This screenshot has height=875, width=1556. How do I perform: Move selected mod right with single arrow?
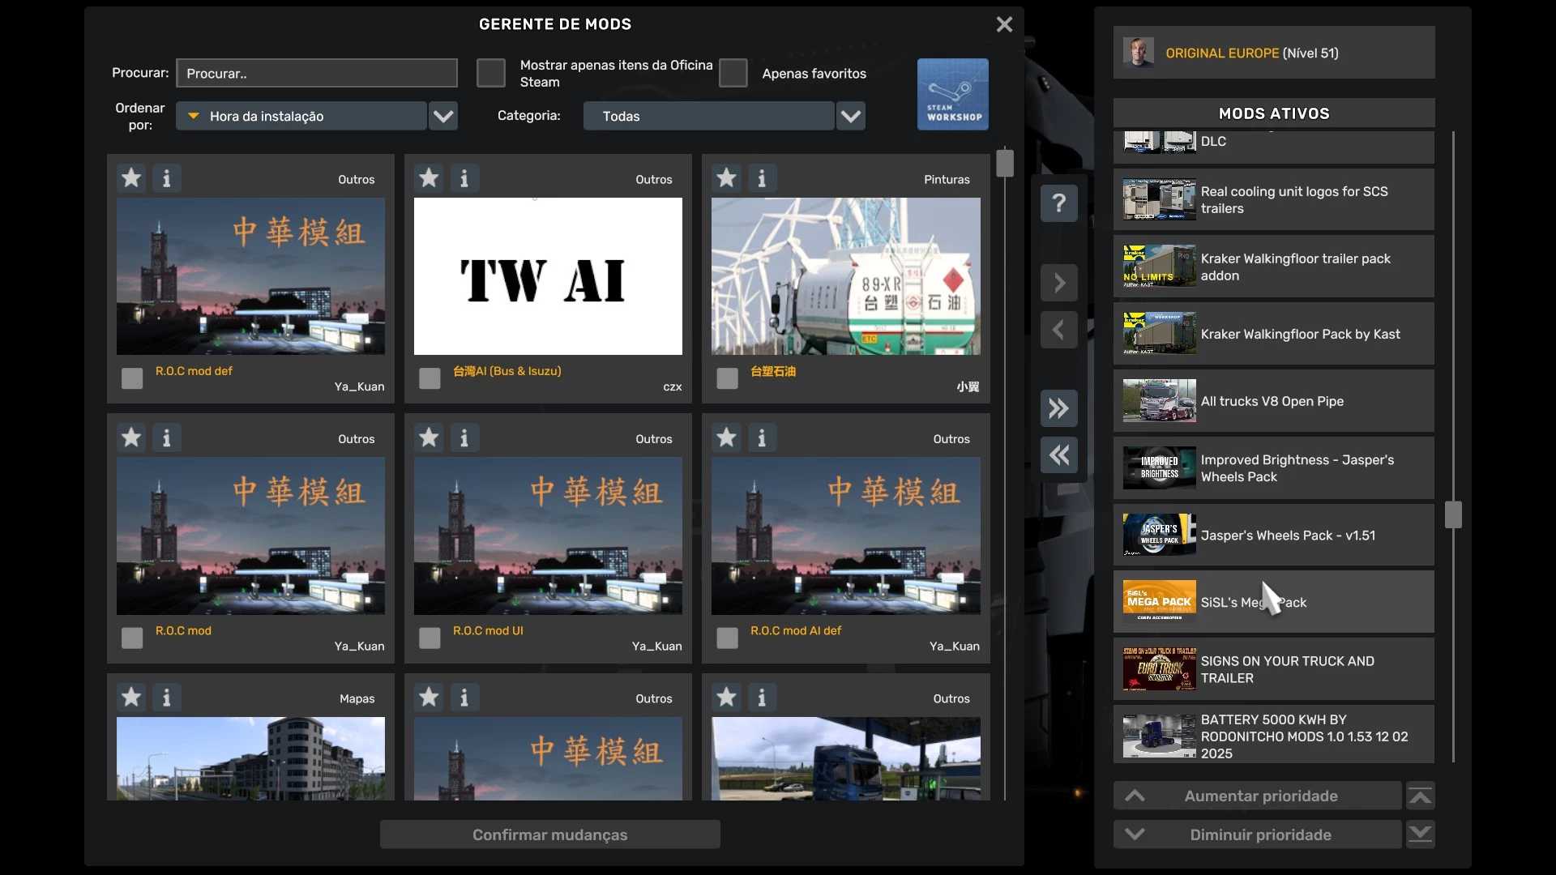1058,284
